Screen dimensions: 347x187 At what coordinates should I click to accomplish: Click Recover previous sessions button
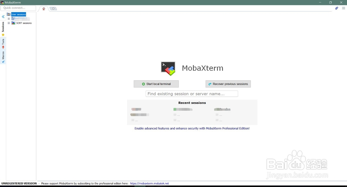228,84
